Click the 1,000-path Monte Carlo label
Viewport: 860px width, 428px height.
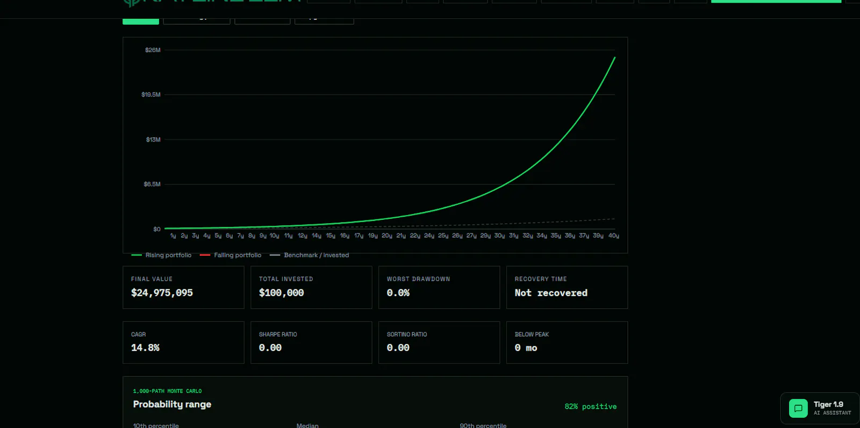coord(167,391)
